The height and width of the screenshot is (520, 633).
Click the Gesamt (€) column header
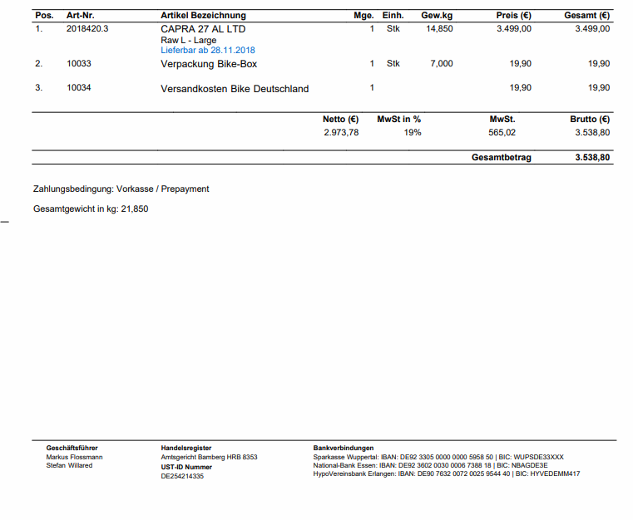(x=586, y=15)
